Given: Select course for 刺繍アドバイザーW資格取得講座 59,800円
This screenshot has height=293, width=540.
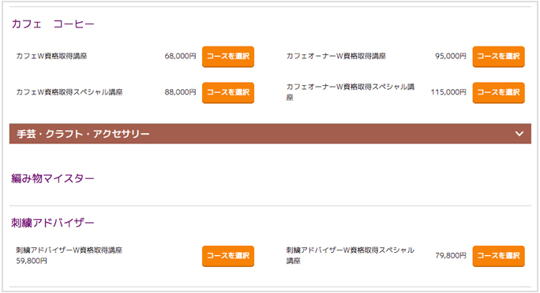Looking at the screenshot, I should [228, 256].
